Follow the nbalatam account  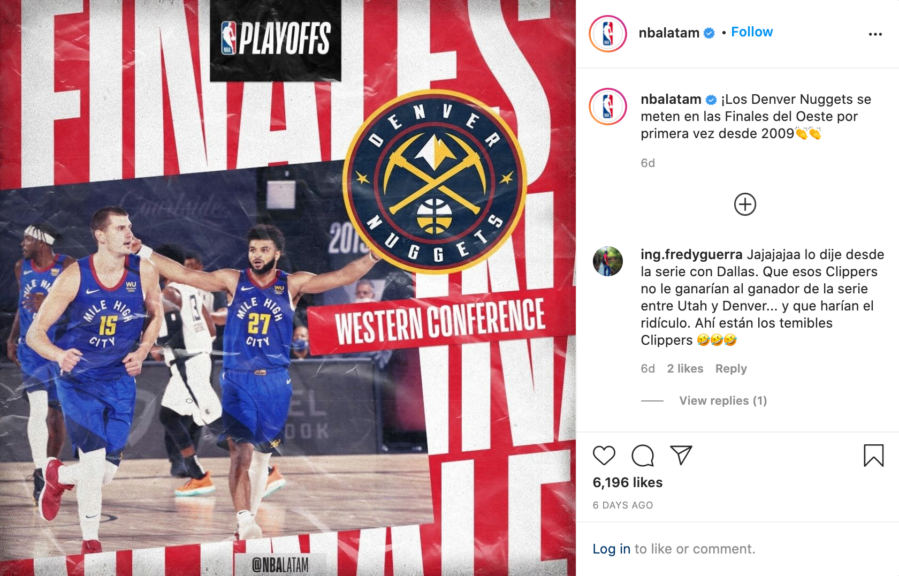(x=752, y=32)
